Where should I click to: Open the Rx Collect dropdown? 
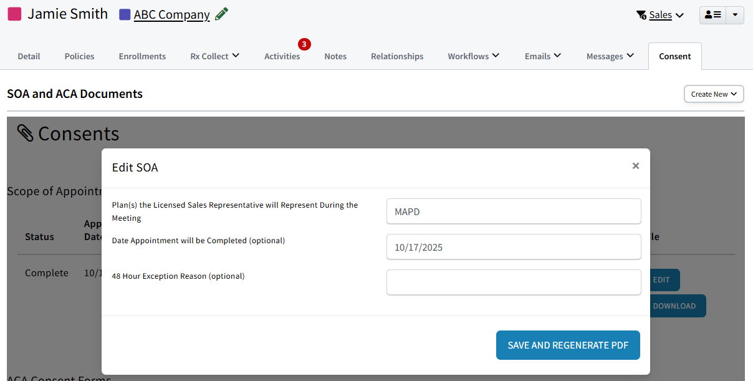coord(214,55)
